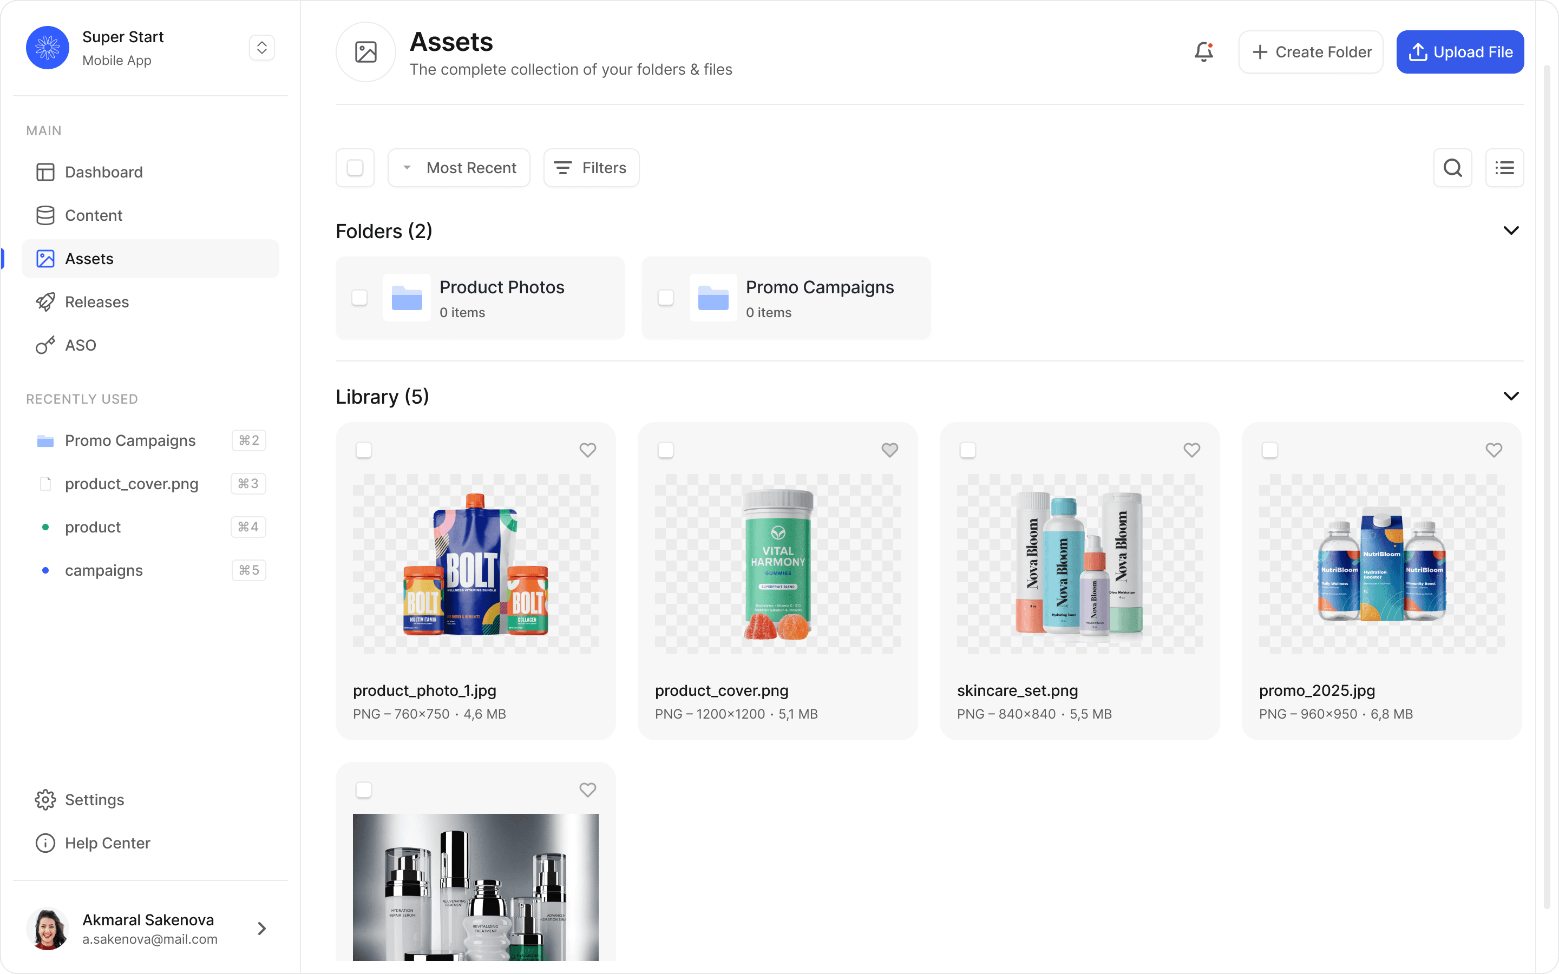Open the ASO section

pyautogui.click(x=82, y=345)
